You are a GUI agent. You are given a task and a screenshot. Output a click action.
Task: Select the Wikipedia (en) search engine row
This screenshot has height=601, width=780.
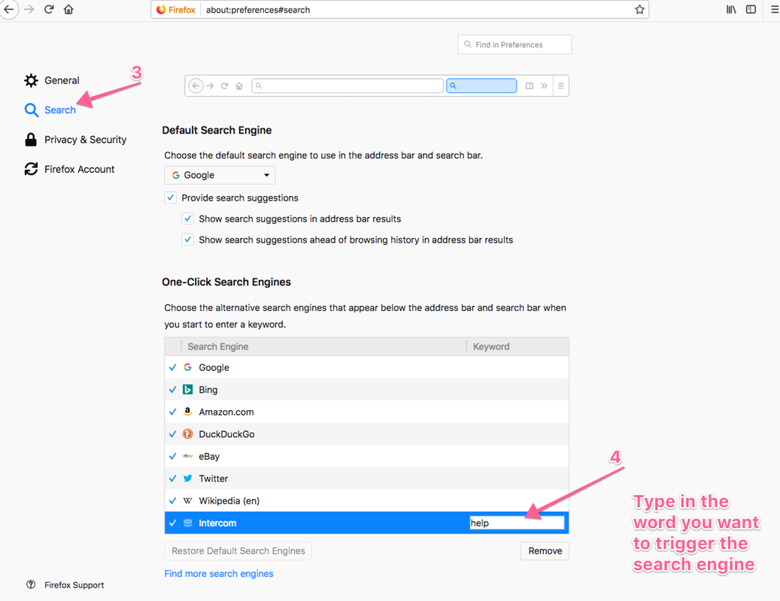tap(366, 500)
